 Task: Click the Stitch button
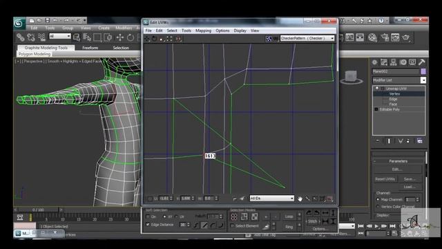[x=312, y=221]
